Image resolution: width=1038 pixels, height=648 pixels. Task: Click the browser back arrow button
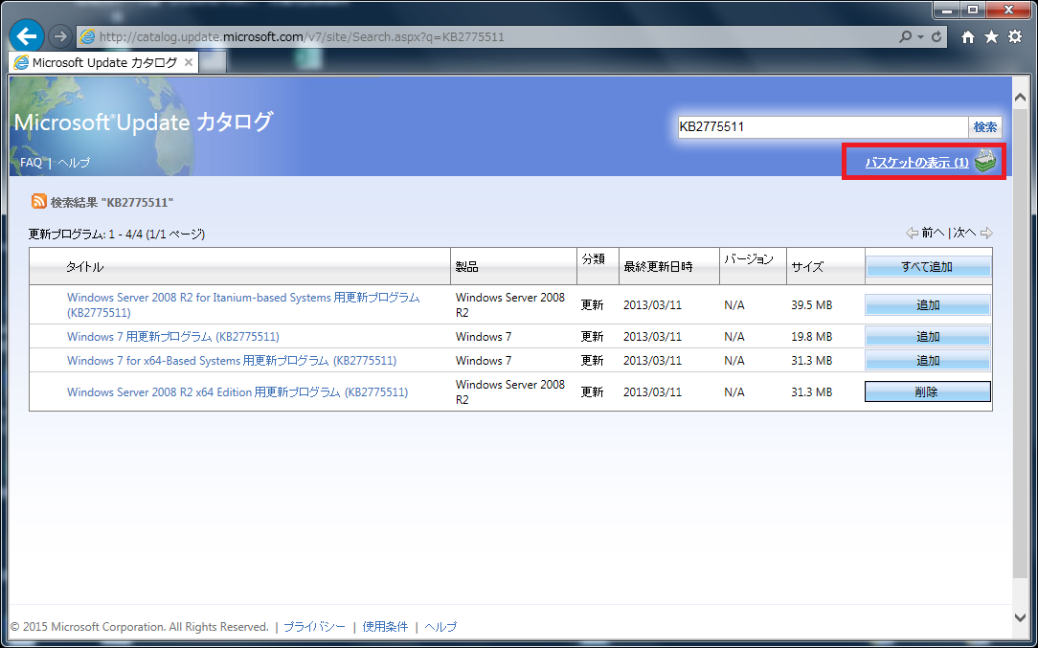[x=27, y=36]
